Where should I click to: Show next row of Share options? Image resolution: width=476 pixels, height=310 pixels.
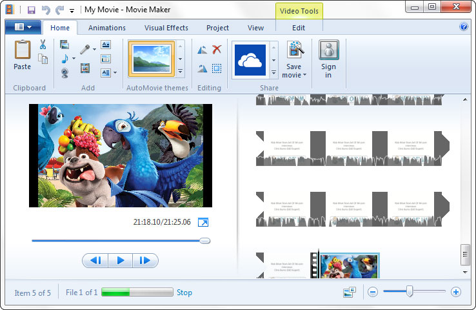pos(273,60)
